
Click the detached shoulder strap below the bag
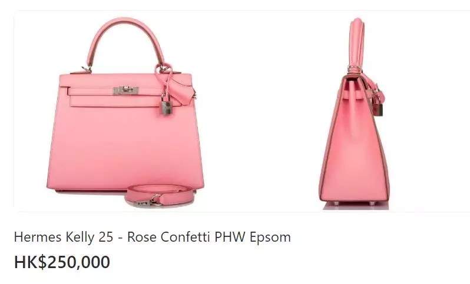tap(160, 196)
